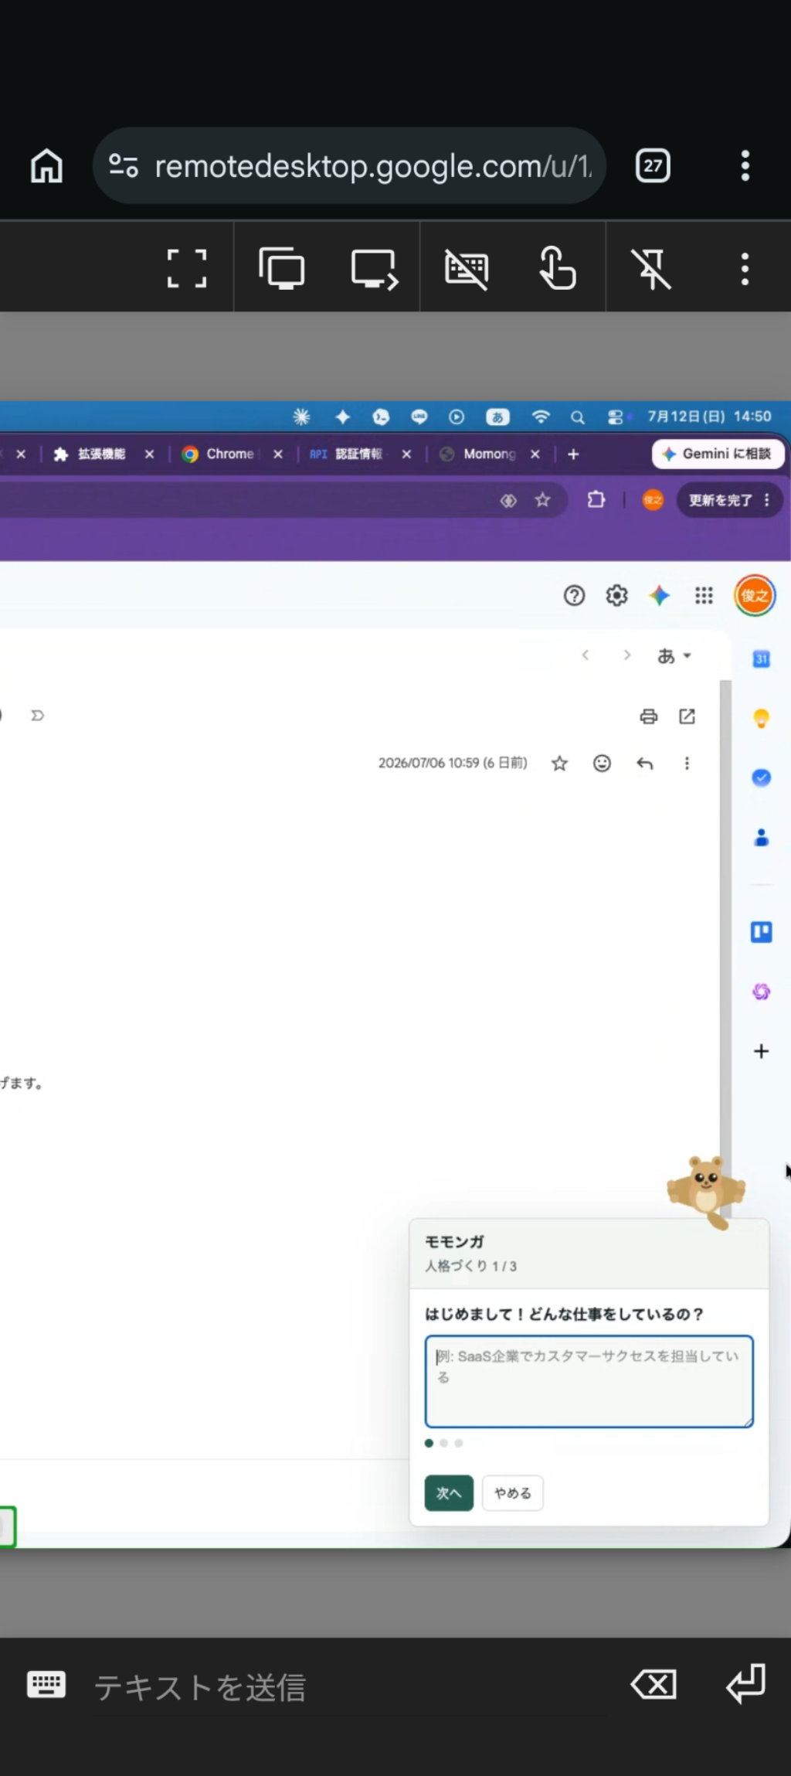This screenshot has width=791, height=1776.
Task: Tap the crossed-out keyboard icon
Action: tap(467, 269)
